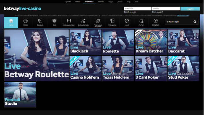This screenshot has height=115, width=204.
Task: Go to the casino tab
Action: tap(78, 2)
